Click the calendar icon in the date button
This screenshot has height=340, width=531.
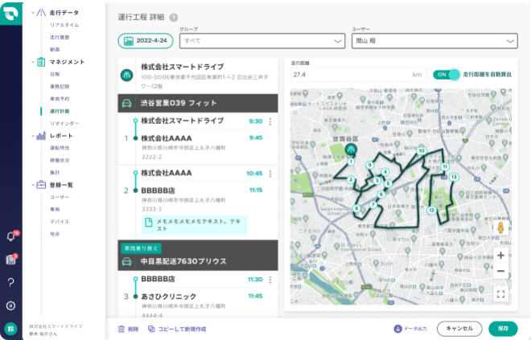(129, 41)
